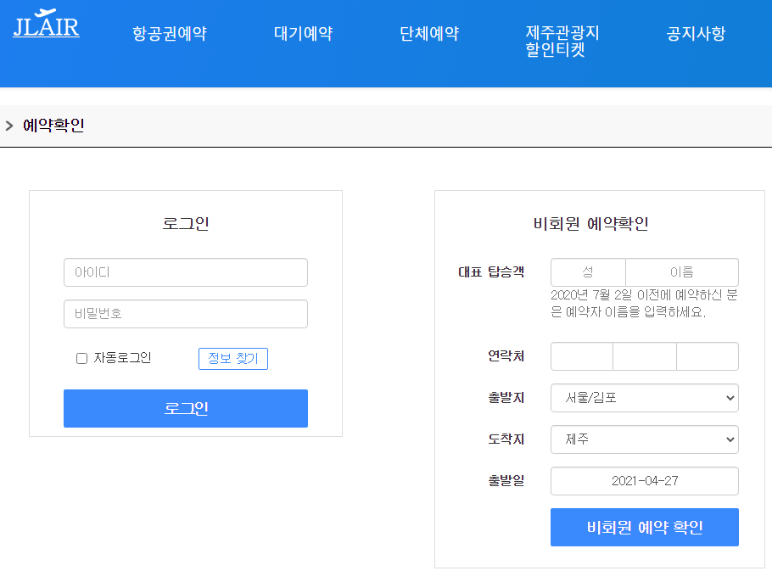Click the last 연락처 phone field
Image resolution: width=772 pixels, height=582 pixels.
pyautogui.click(x=707, y=356)
